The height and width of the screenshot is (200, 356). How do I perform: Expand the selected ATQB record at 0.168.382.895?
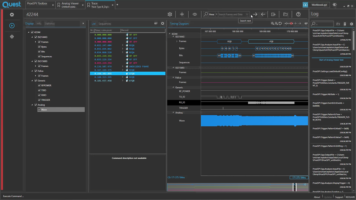[x=123, y=74]
